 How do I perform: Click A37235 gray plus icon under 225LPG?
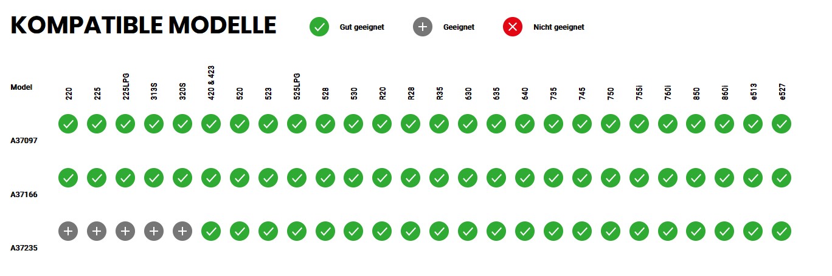tap(125, 231)
